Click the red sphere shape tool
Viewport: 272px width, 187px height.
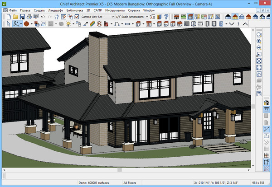tap(26, 24)
